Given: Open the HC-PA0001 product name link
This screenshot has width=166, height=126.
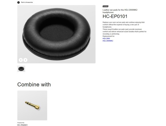Looking at the screenshot, I should tap(22, 125).
